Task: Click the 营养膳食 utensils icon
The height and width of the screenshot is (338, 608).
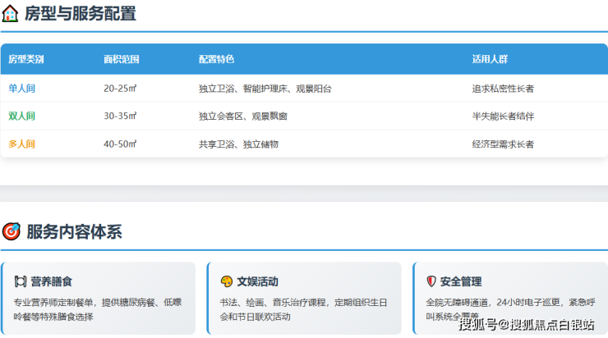Action: [21, 281]
